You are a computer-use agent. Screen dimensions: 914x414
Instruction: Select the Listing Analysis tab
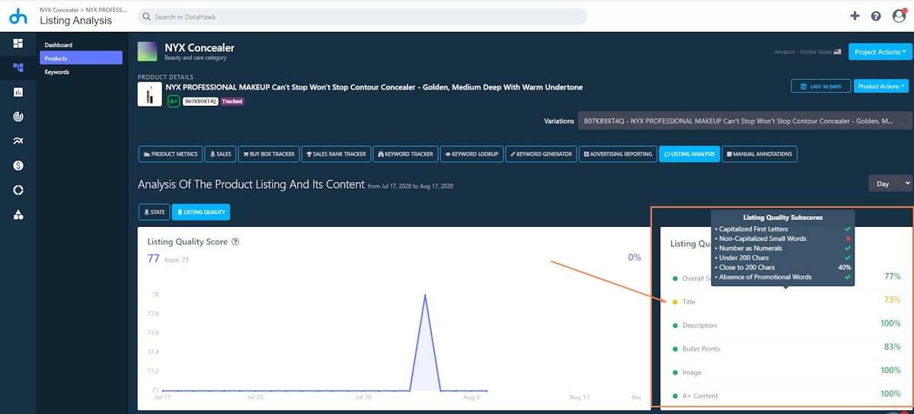point(689,154)
